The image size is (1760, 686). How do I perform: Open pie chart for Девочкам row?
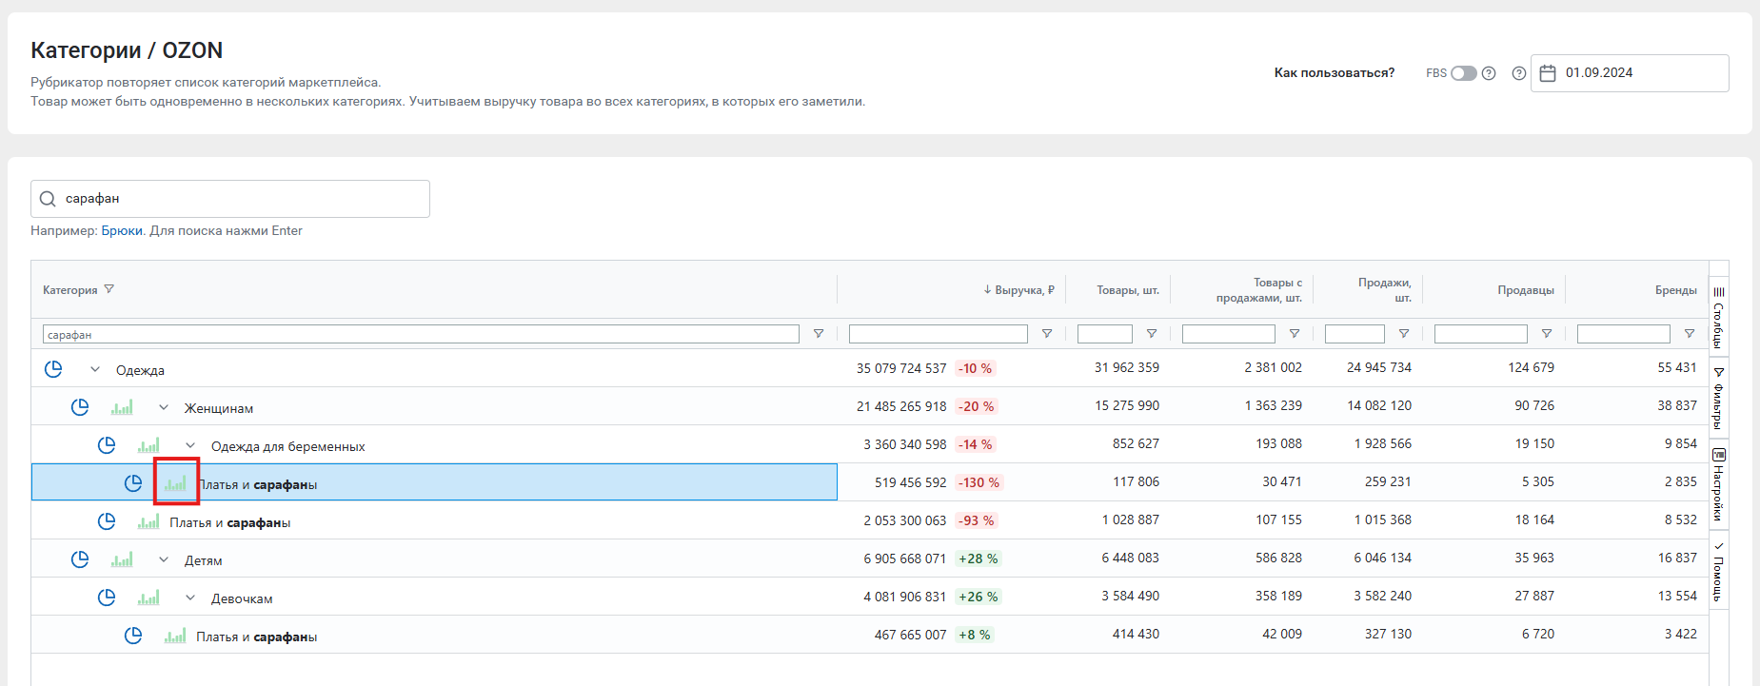point(107,598)
